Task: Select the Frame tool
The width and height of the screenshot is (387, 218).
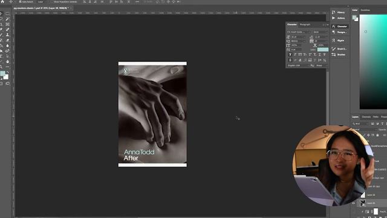Action: 7,24
